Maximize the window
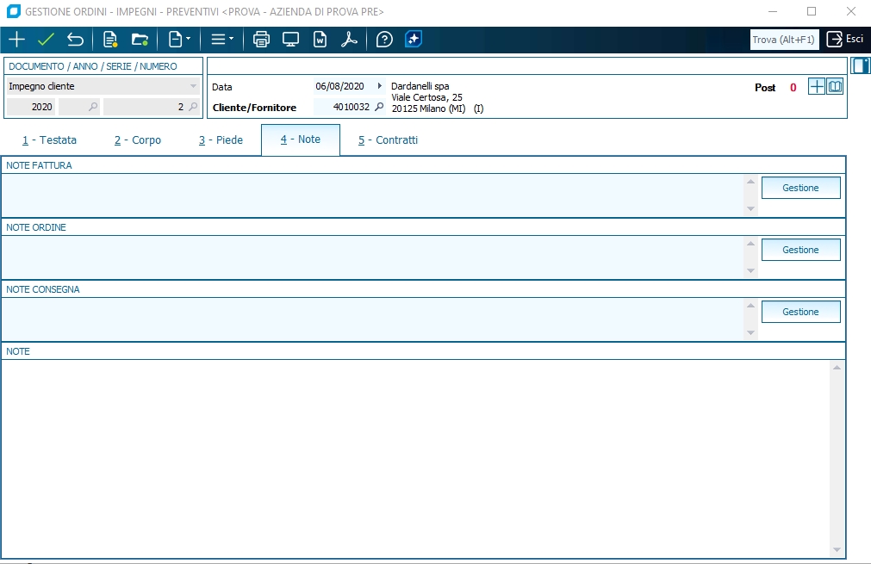 [x=812, y=11]
